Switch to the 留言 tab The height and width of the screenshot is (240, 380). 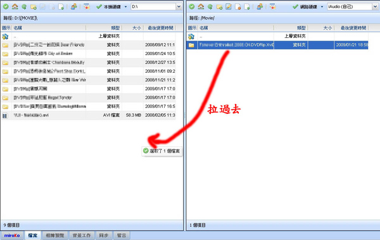(122, 236)
